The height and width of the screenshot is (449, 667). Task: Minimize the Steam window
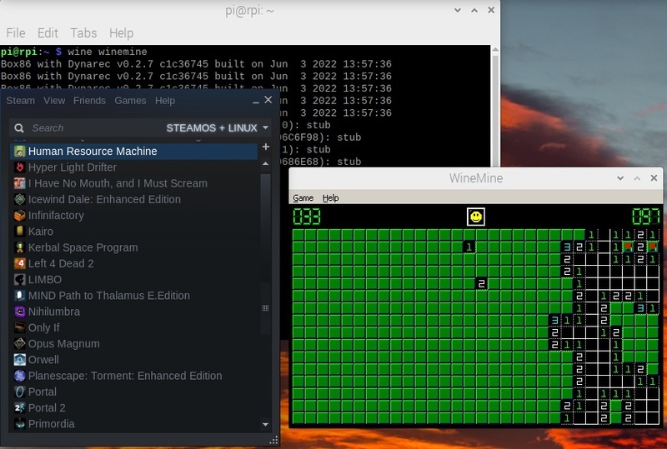point(256,101)
